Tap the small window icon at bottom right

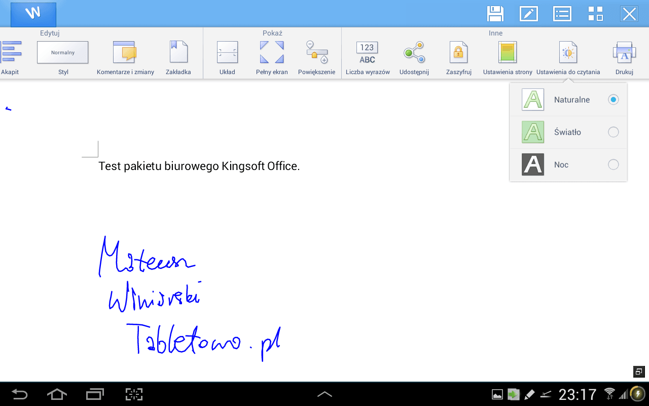(x=639, y=371)
